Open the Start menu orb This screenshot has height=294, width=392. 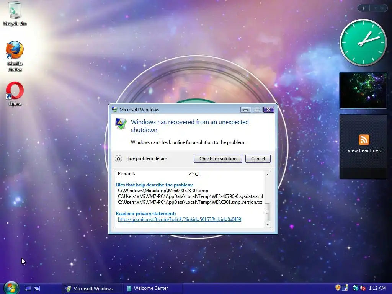pos(11,288)
